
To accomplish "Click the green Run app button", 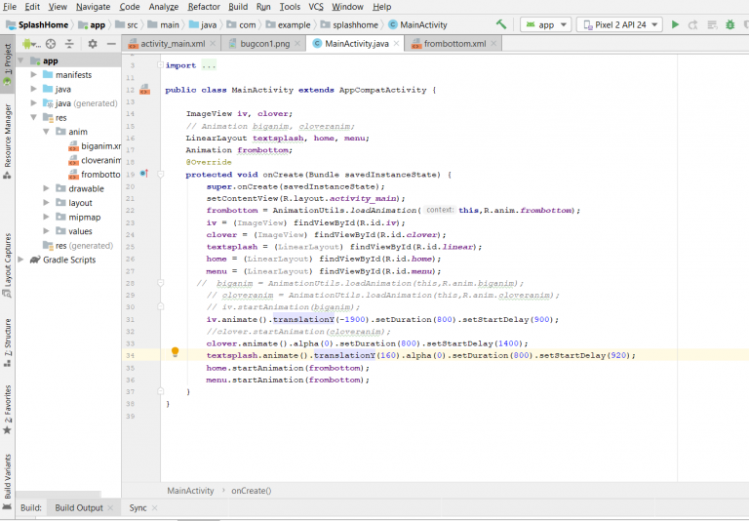I will click(675, 24).
